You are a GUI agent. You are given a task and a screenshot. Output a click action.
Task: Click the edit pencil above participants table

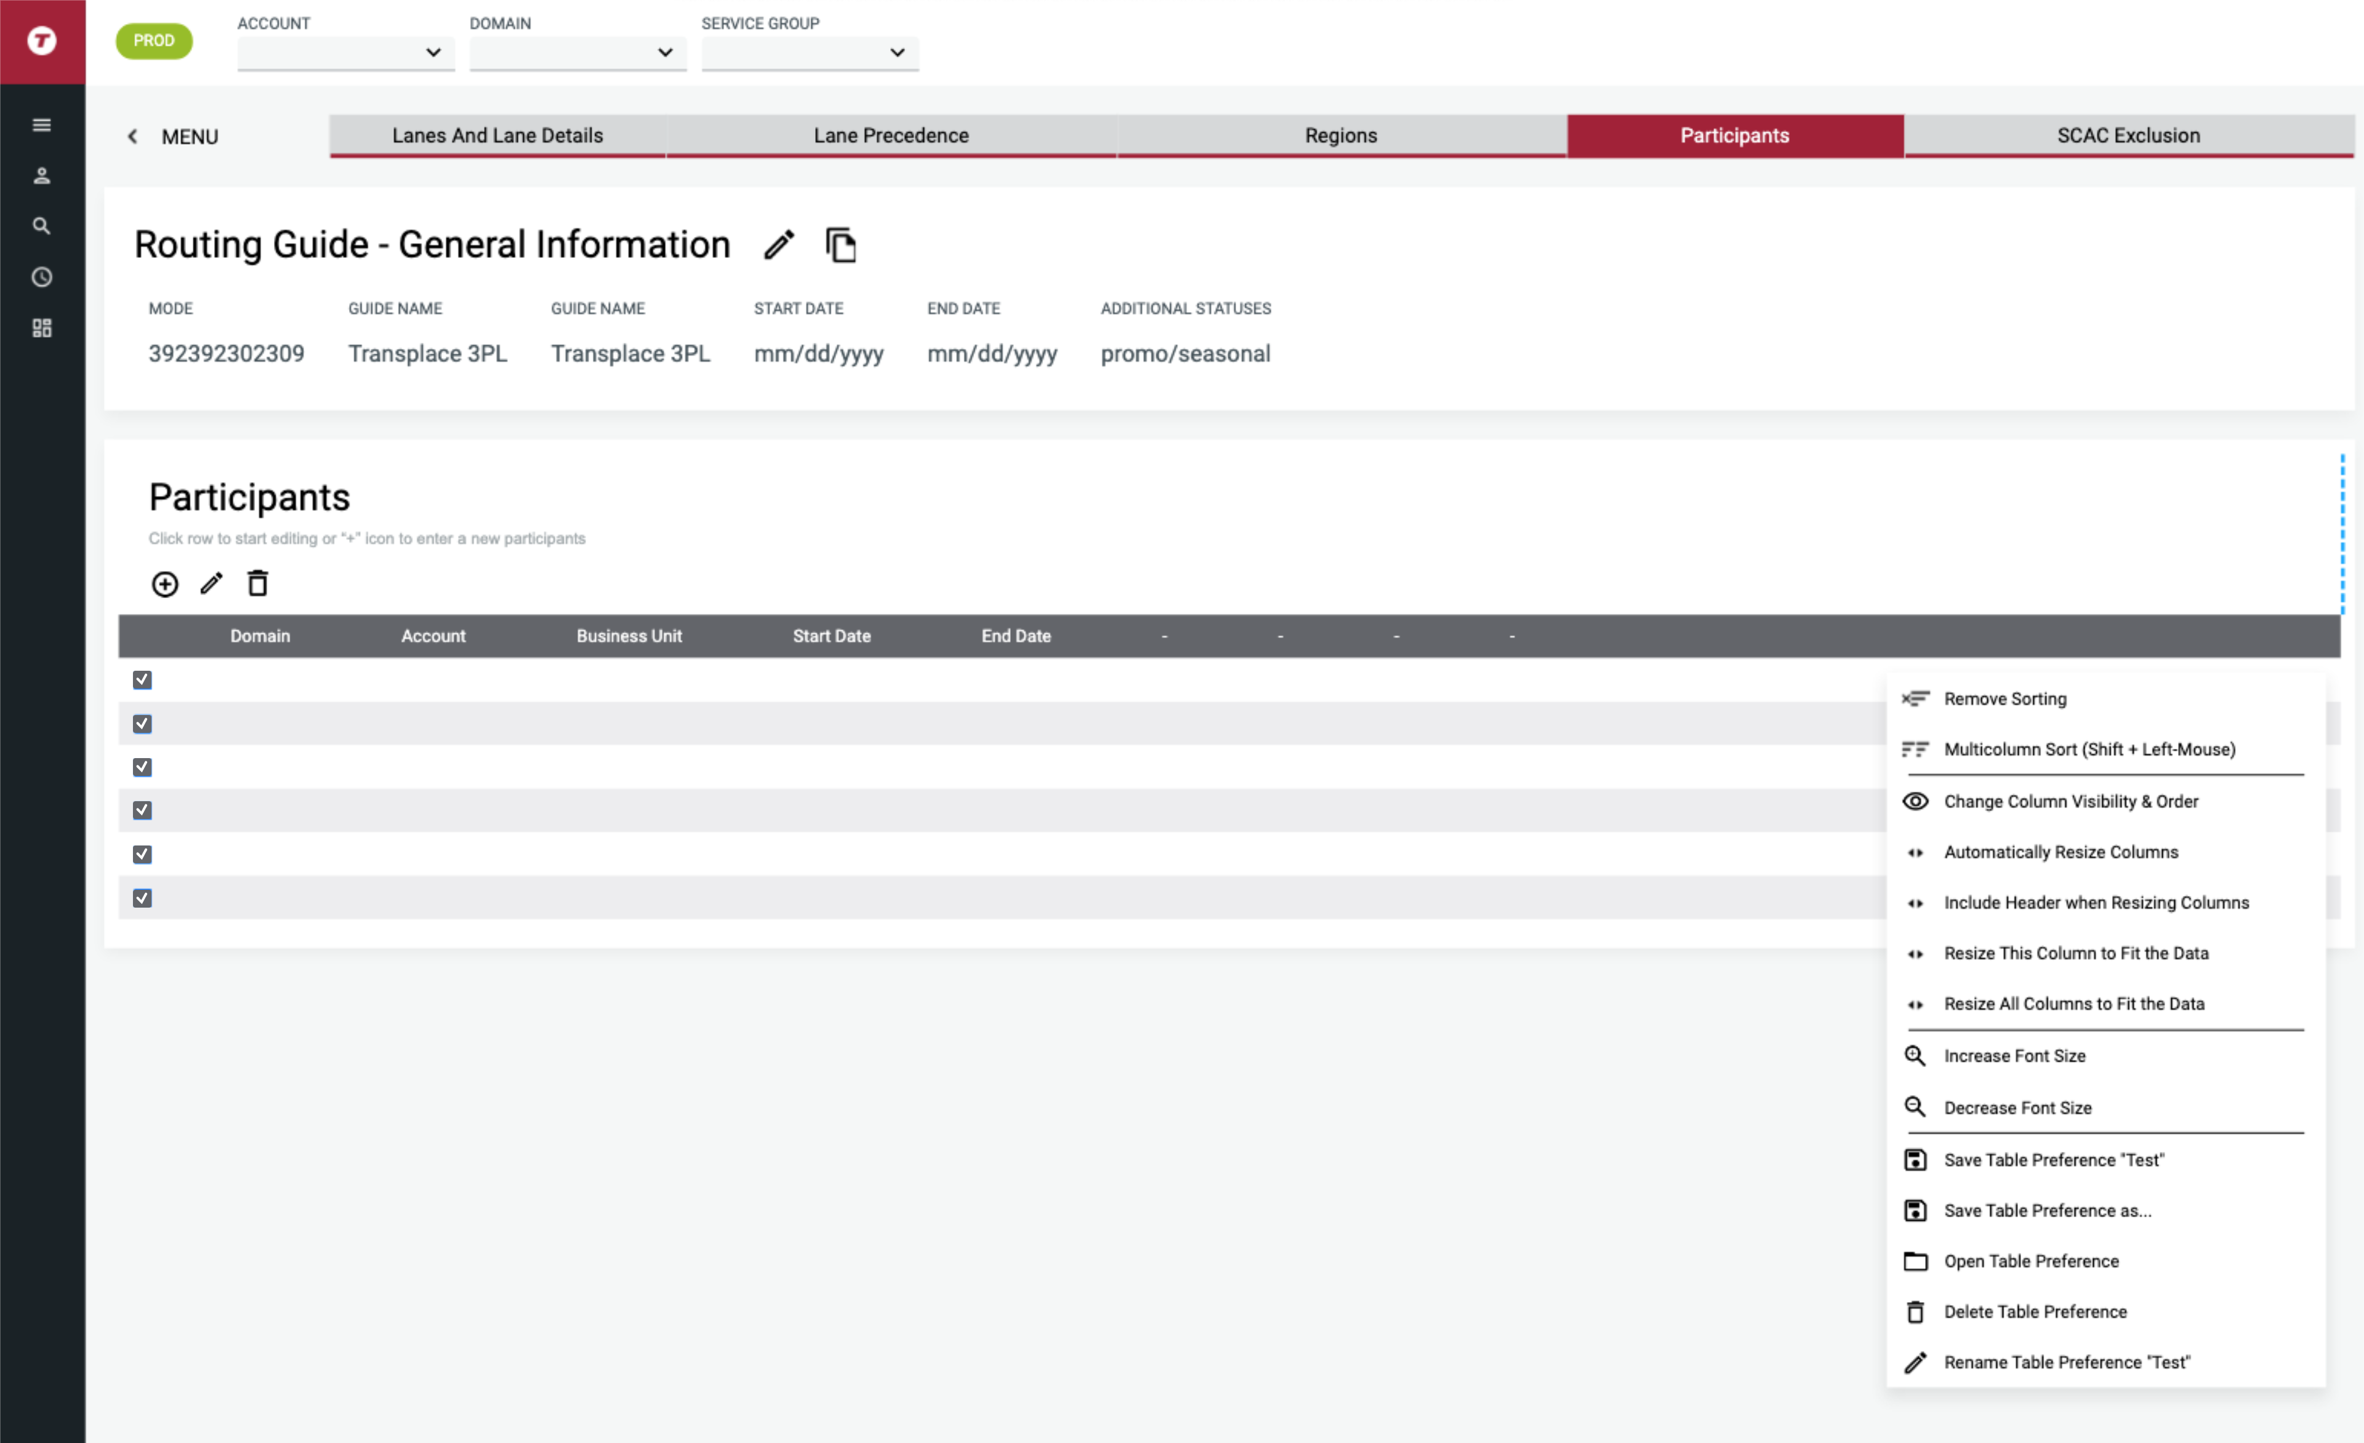click(x=211, y=583)
